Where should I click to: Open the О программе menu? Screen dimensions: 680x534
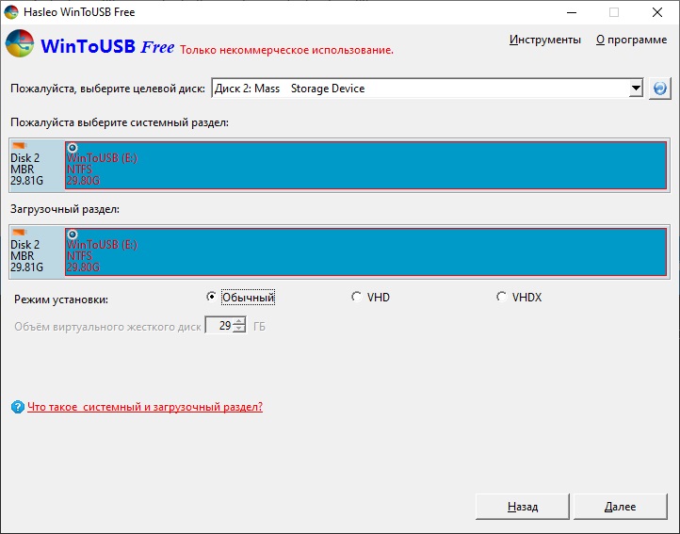coord(631,40)
